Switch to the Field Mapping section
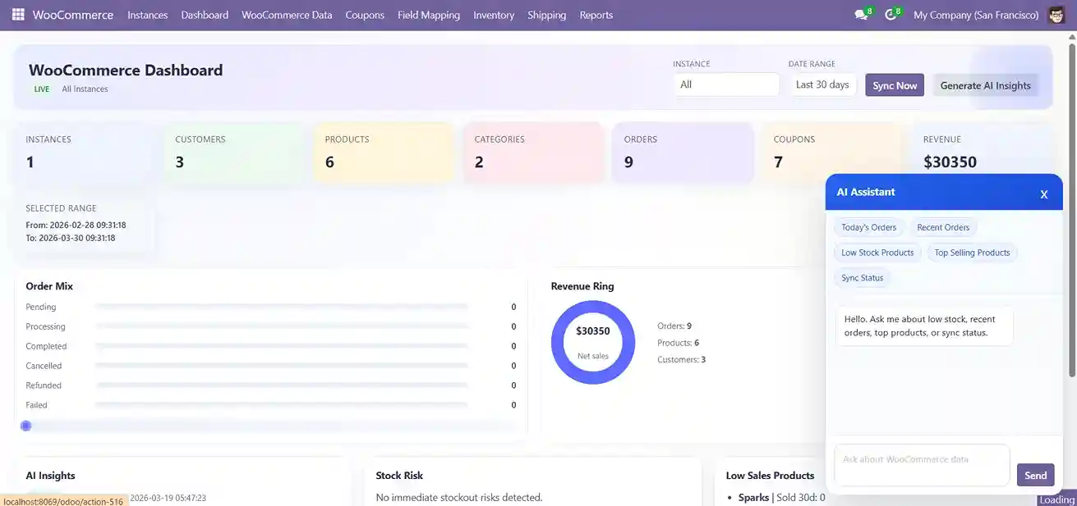 429,15
